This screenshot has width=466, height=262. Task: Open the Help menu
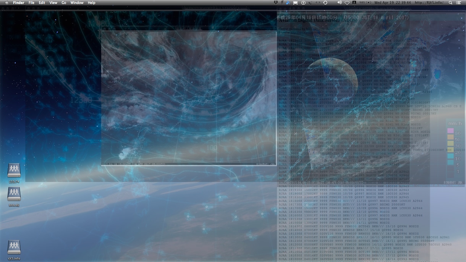point(92,3)
